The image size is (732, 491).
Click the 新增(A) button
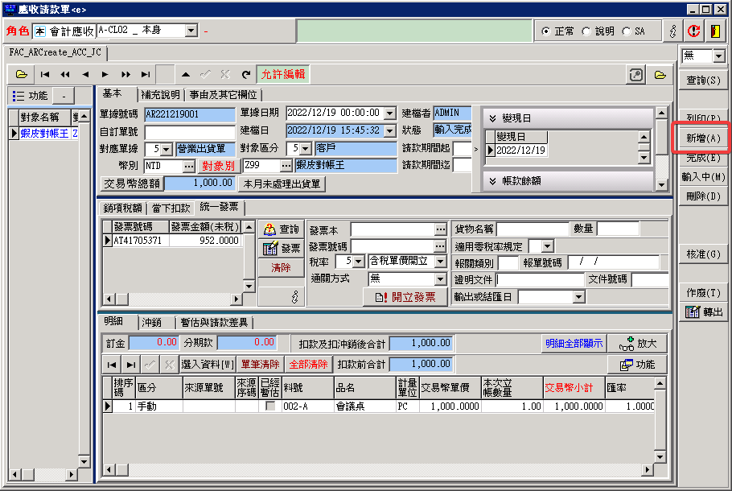coord(702,138)
